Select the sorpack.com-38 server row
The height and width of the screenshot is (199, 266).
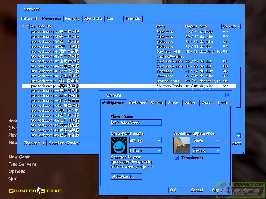pyautogui.click(x=129, y=37)
